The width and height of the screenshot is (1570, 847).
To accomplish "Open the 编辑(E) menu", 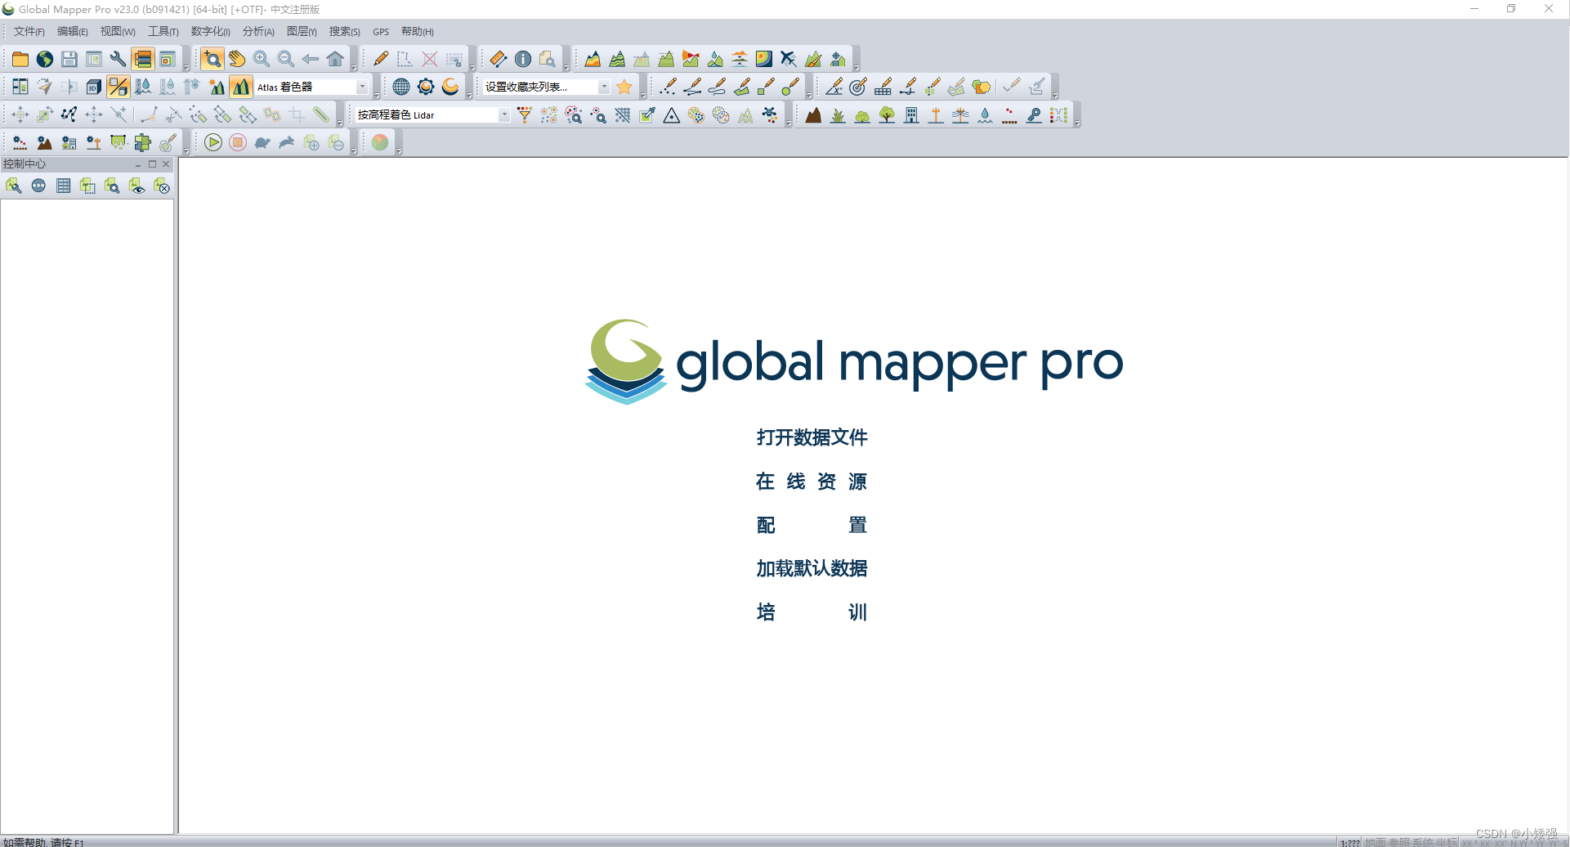I will tap(73, 32).
